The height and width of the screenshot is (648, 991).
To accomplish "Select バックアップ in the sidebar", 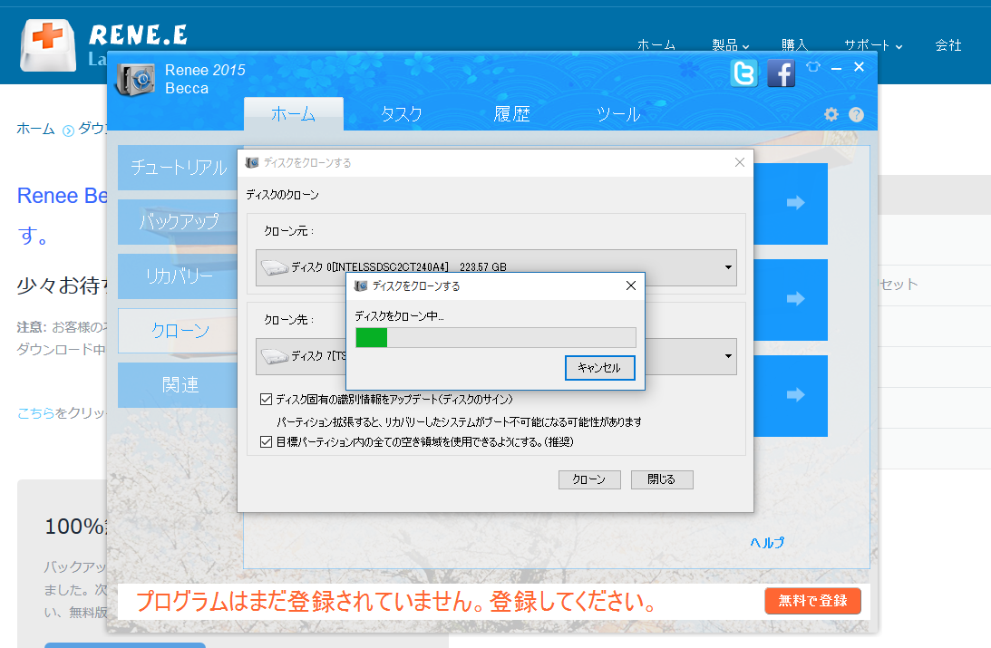I will (179, 222).
